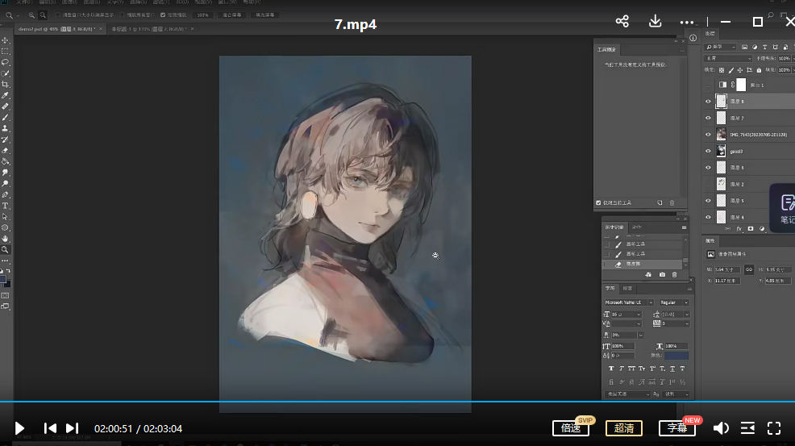Select the Eyedropper tool
The height and width of the screenshot is (446, 795).
pos(6,95)
